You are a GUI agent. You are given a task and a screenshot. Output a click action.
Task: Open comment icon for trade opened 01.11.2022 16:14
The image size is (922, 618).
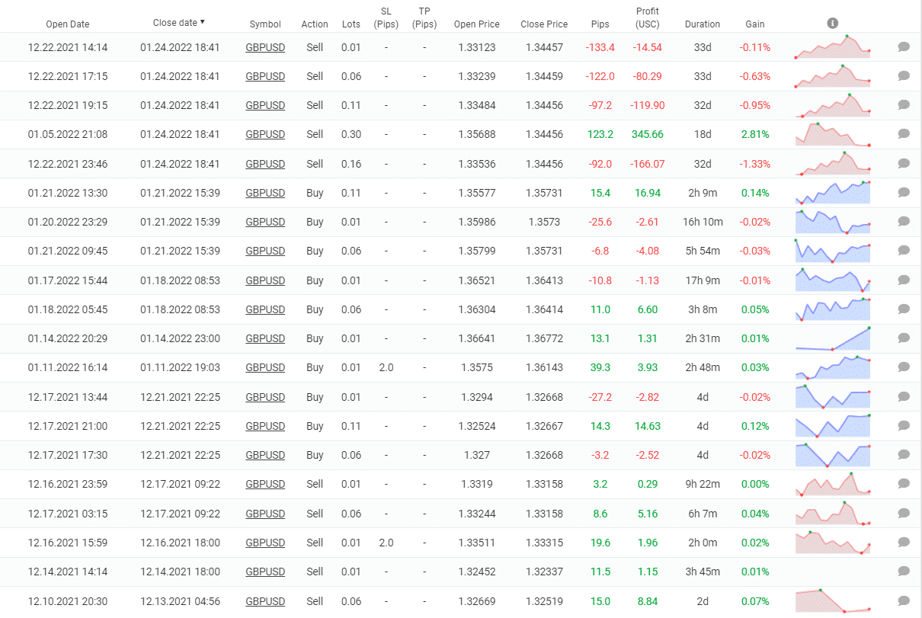click(x=904, y=367)
